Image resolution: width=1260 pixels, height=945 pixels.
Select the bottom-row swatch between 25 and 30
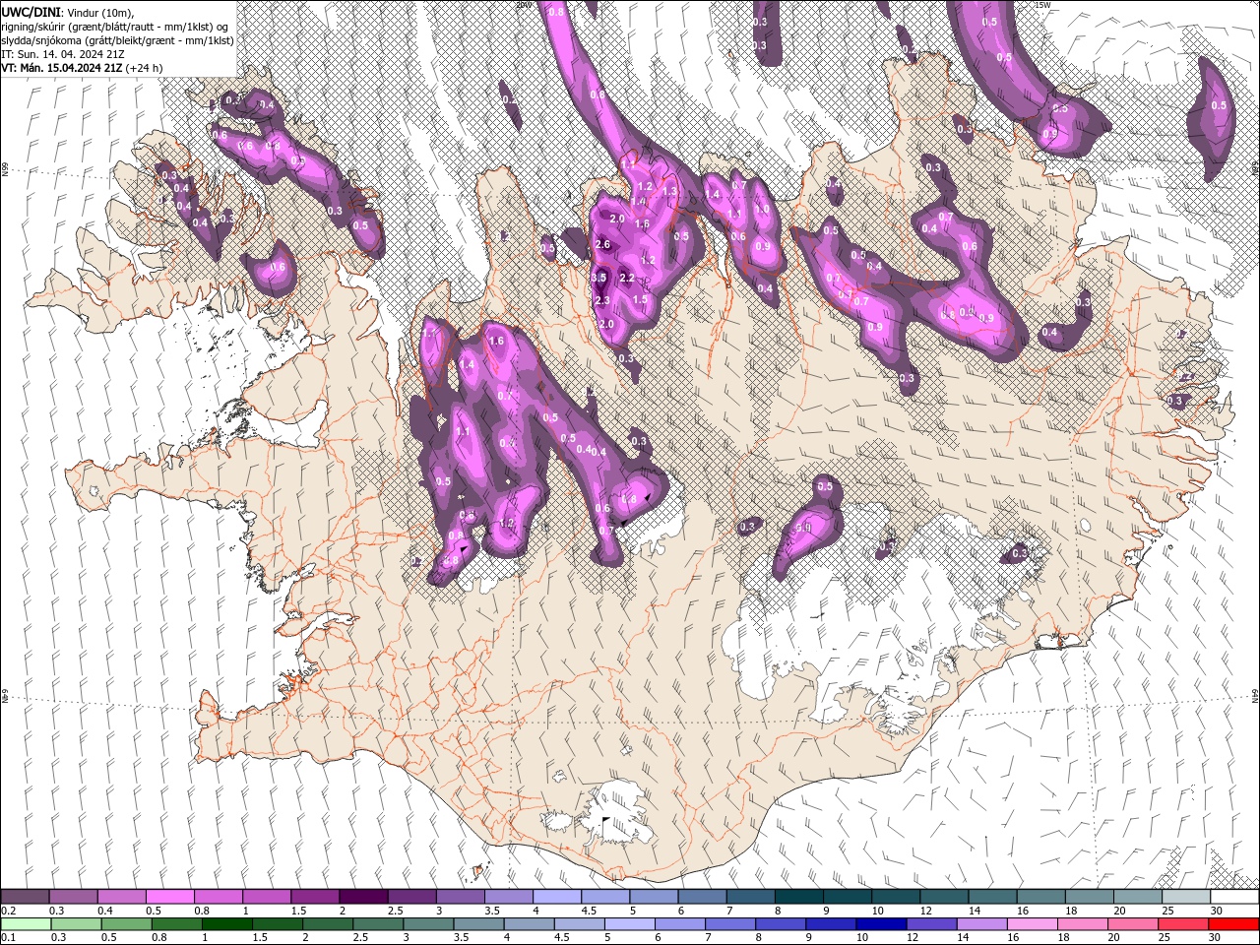pos(1181,924)
